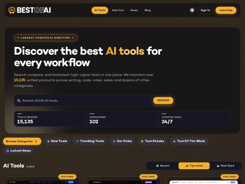The height and width of the screenshot is (184, 245).
Task: Click bar chart icon beside Top rated
Action: 187,166
